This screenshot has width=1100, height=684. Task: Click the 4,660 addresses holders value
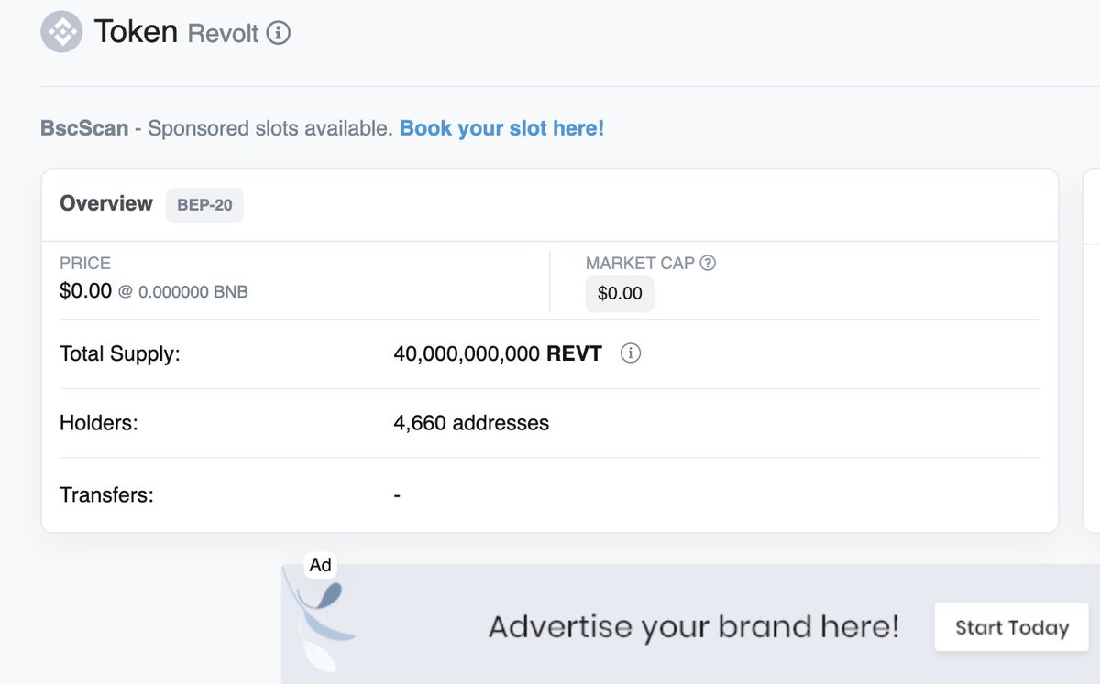pos(471,423)
